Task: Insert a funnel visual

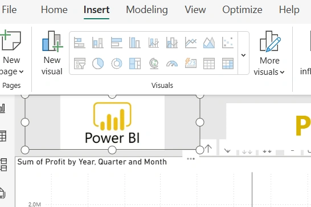Action: point(80,64)
